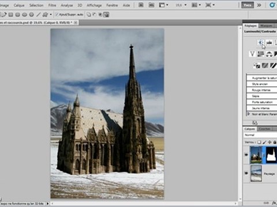Viewport: 277px width, 207px height.
Task: Launch Bridge from the application bar
Action: (x=141, y=5)
